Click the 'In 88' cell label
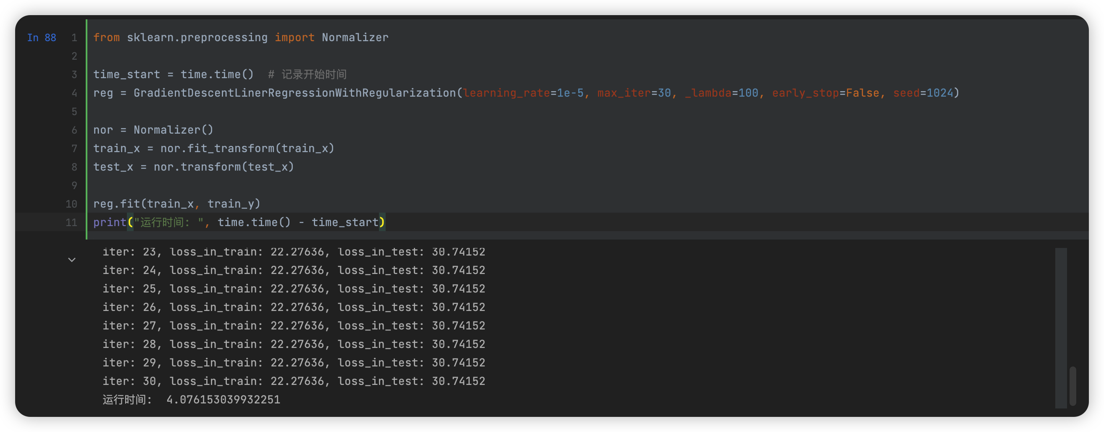 42,38
